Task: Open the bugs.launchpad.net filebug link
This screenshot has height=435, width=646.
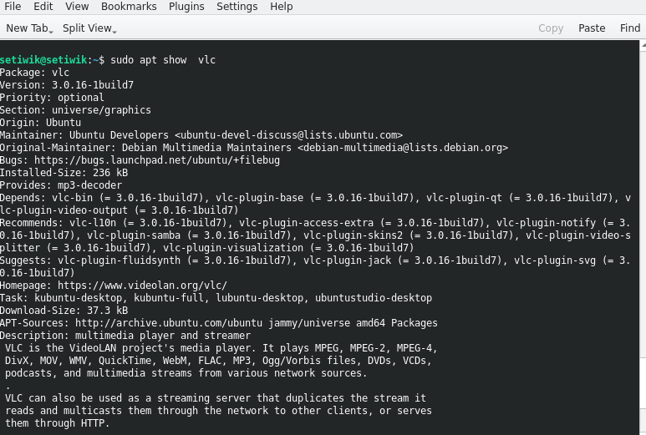Action: click(x=157, y=160)
